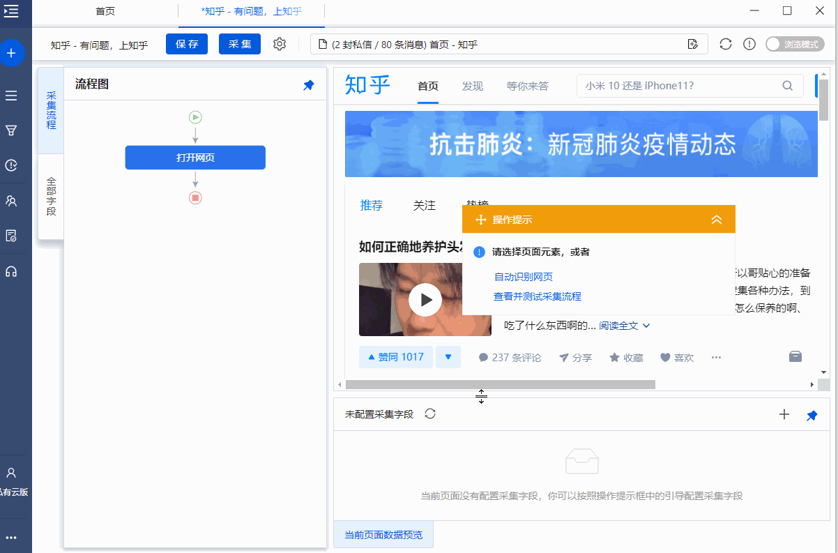Refresh the 未配置采集字段 field list
The image size is (838, 553).
(430, 414)
